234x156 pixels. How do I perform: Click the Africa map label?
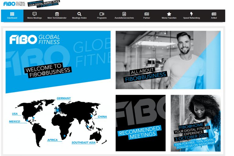click(52, 140)
